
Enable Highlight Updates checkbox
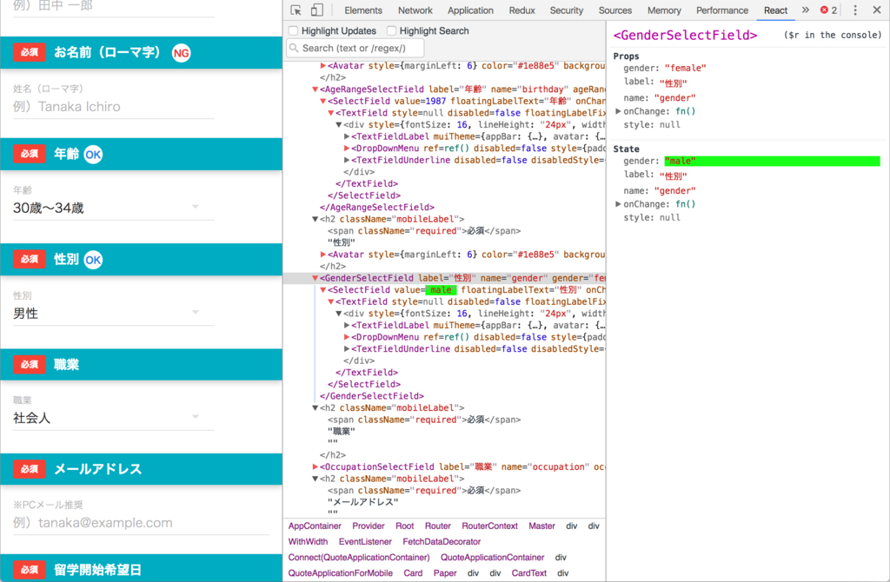click(294, 30)
